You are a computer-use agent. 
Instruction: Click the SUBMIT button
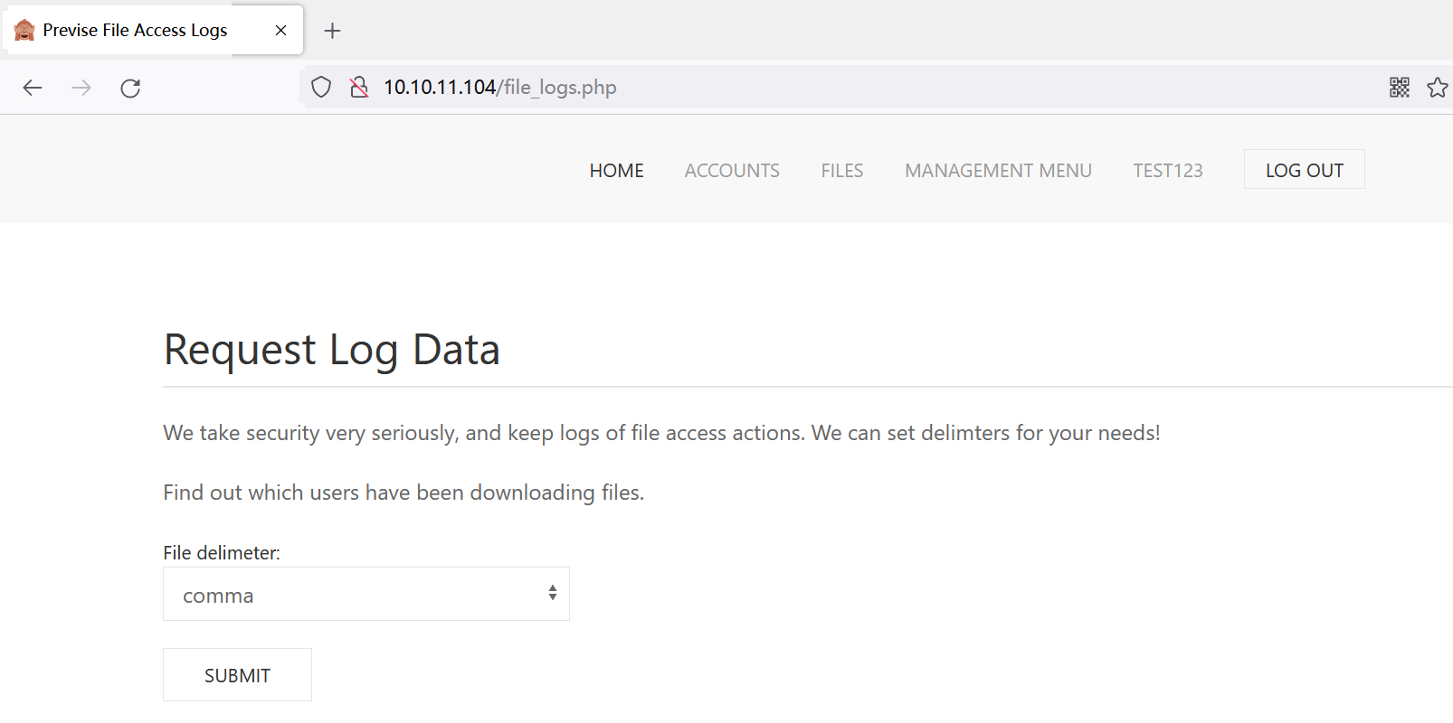(237, 675)
